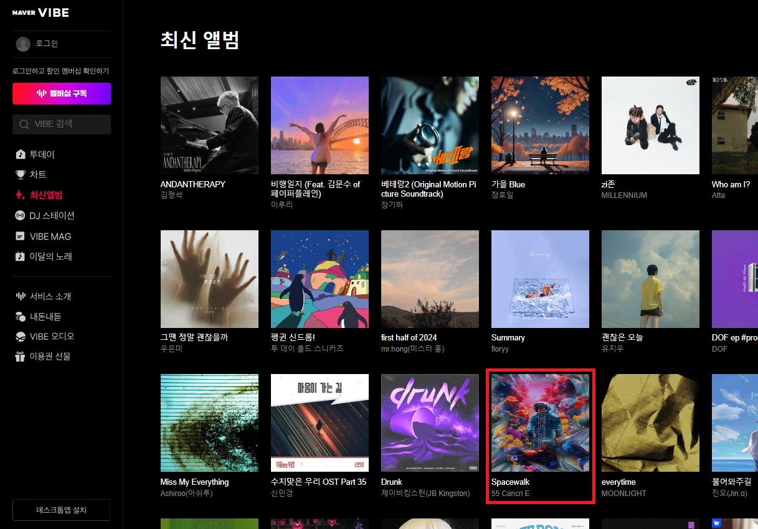Click the ANDANTHERAPY album title

pos(193,184)
